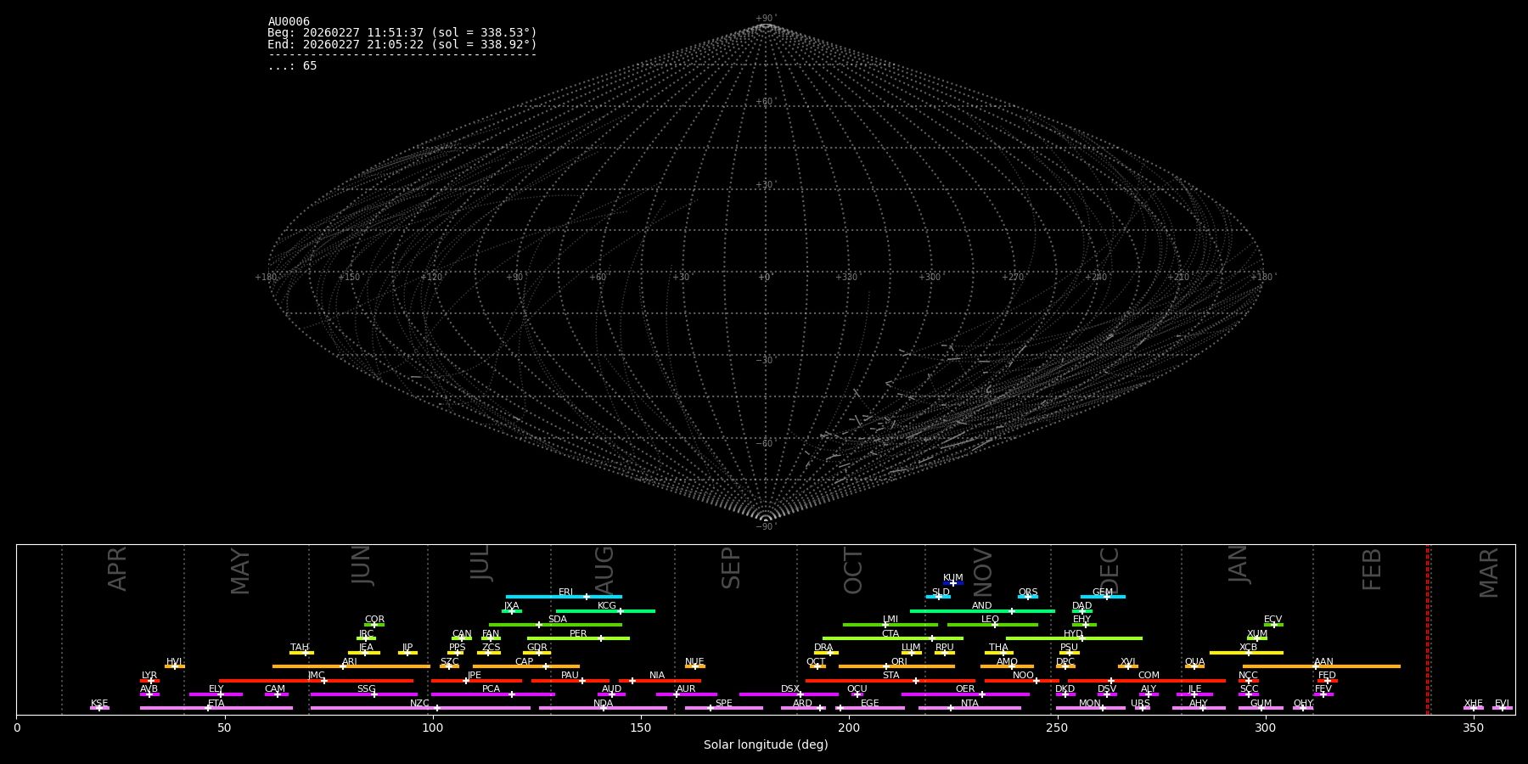Click the 200 tick on the longitude axis

(849, 728)
